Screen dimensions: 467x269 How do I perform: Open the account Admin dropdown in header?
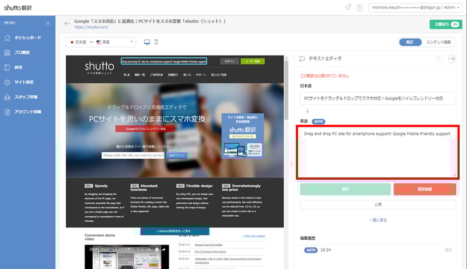[416, 7]
